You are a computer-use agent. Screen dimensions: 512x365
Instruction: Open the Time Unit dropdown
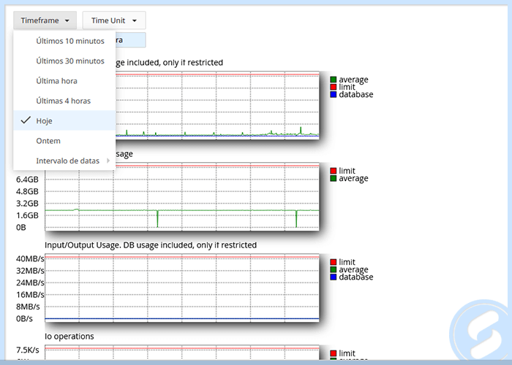point(114,20)
